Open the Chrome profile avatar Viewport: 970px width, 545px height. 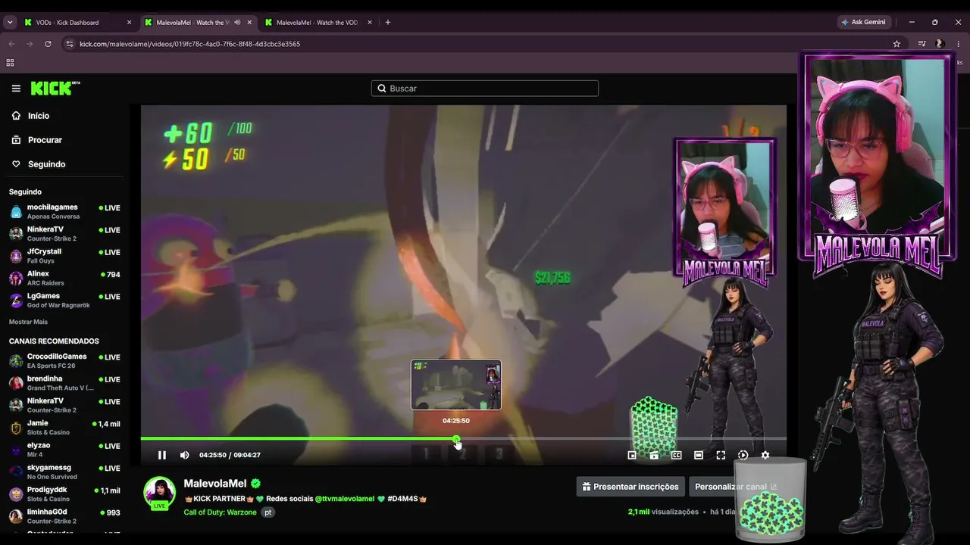pyautogui.click(x=940, y=44)
